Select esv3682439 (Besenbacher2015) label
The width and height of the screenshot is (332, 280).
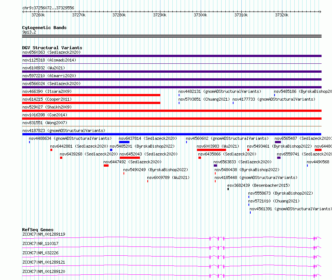click(259, 185)
